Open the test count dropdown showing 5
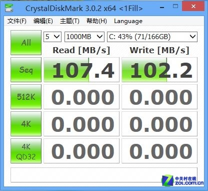The height and width of the screenshot is (191, 208). tap(52, 37)
